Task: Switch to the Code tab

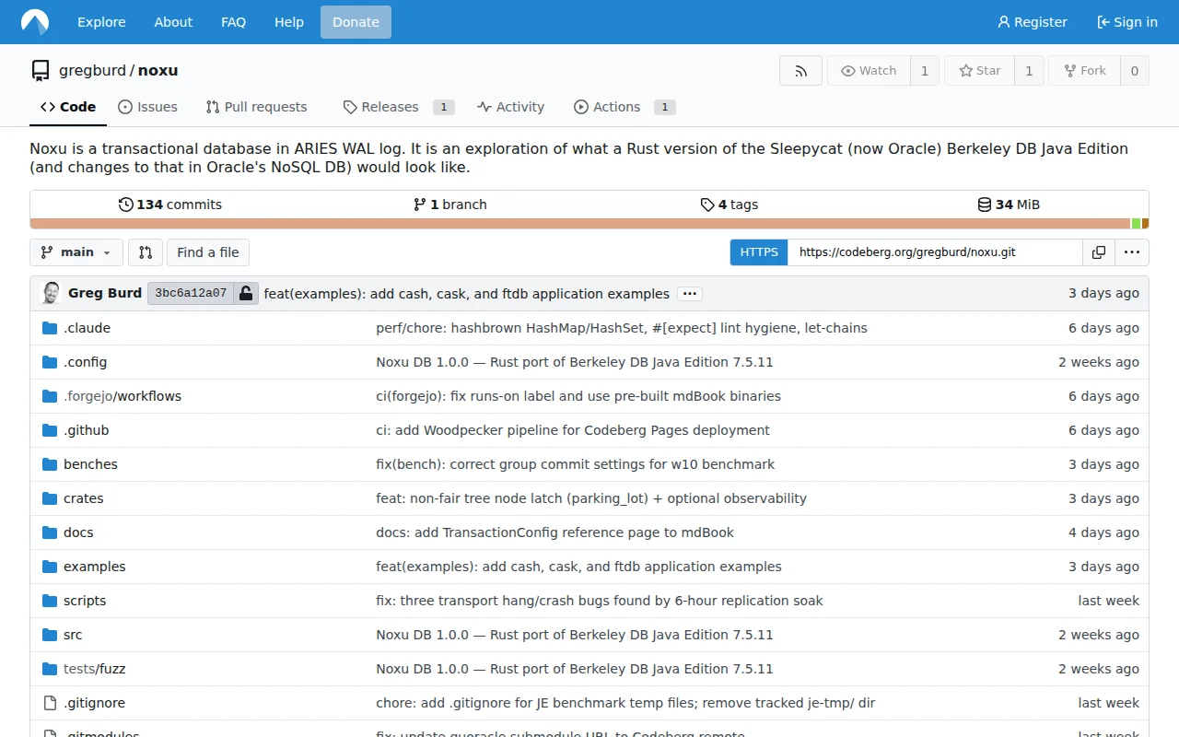Action: pyautogui.click(x=68, y=107)
